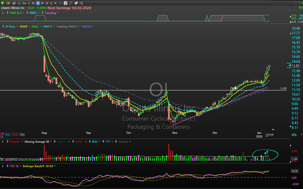
Task: Open the Trending indicator dropdown
Action: tap(58, 13)
